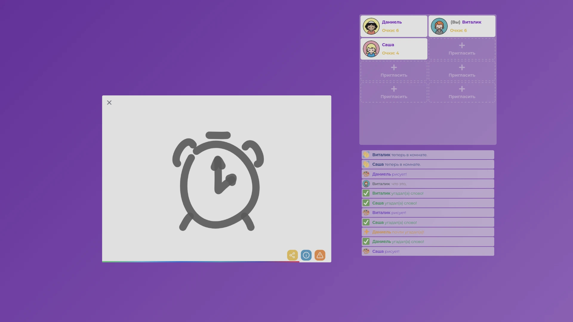
Task: Click the star icon on "Даниель почти угадал(а)"
Action: (x=366, y=232)
